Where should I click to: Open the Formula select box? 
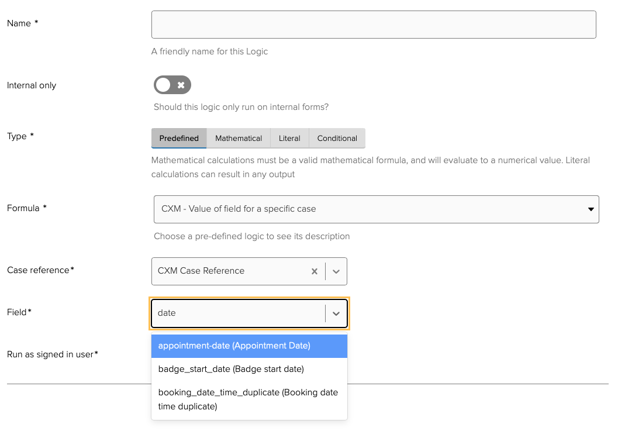pyautogui.click(x=376, y=209)
